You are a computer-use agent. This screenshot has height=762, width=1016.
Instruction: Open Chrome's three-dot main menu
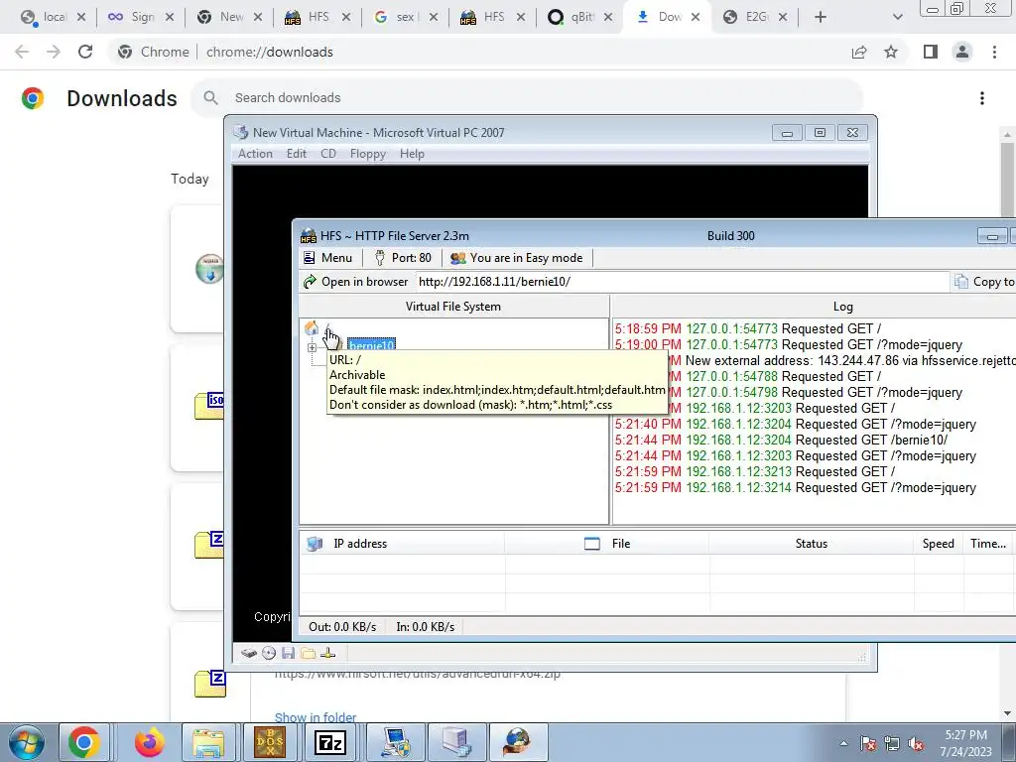click(x=994, y=52)
